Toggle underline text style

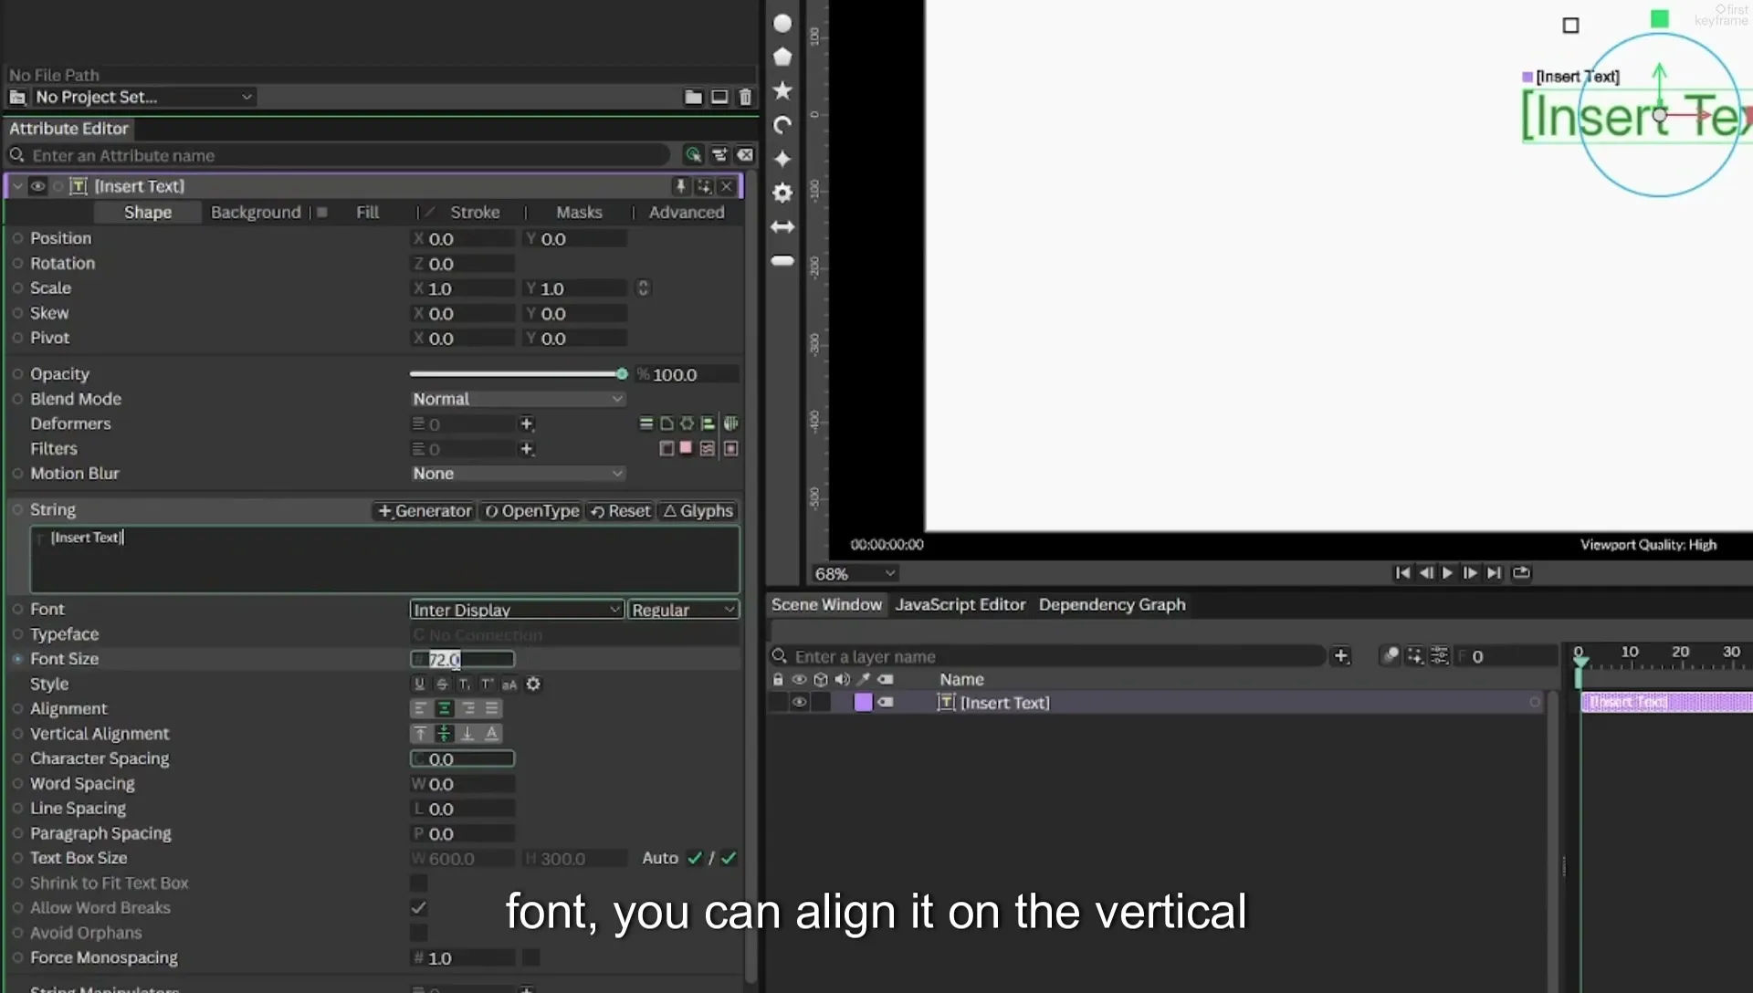point(420,684)
